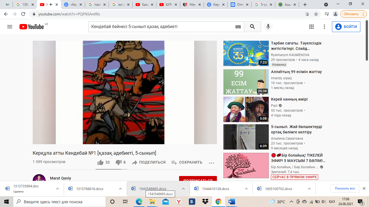The height and width of the screenshot is (207, 369).
Task: Open the Mail app on the taskbar
Action: (166, 202)
